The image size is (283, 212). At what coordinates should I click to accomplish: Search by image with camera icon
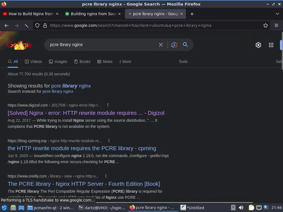click(174, 45)
